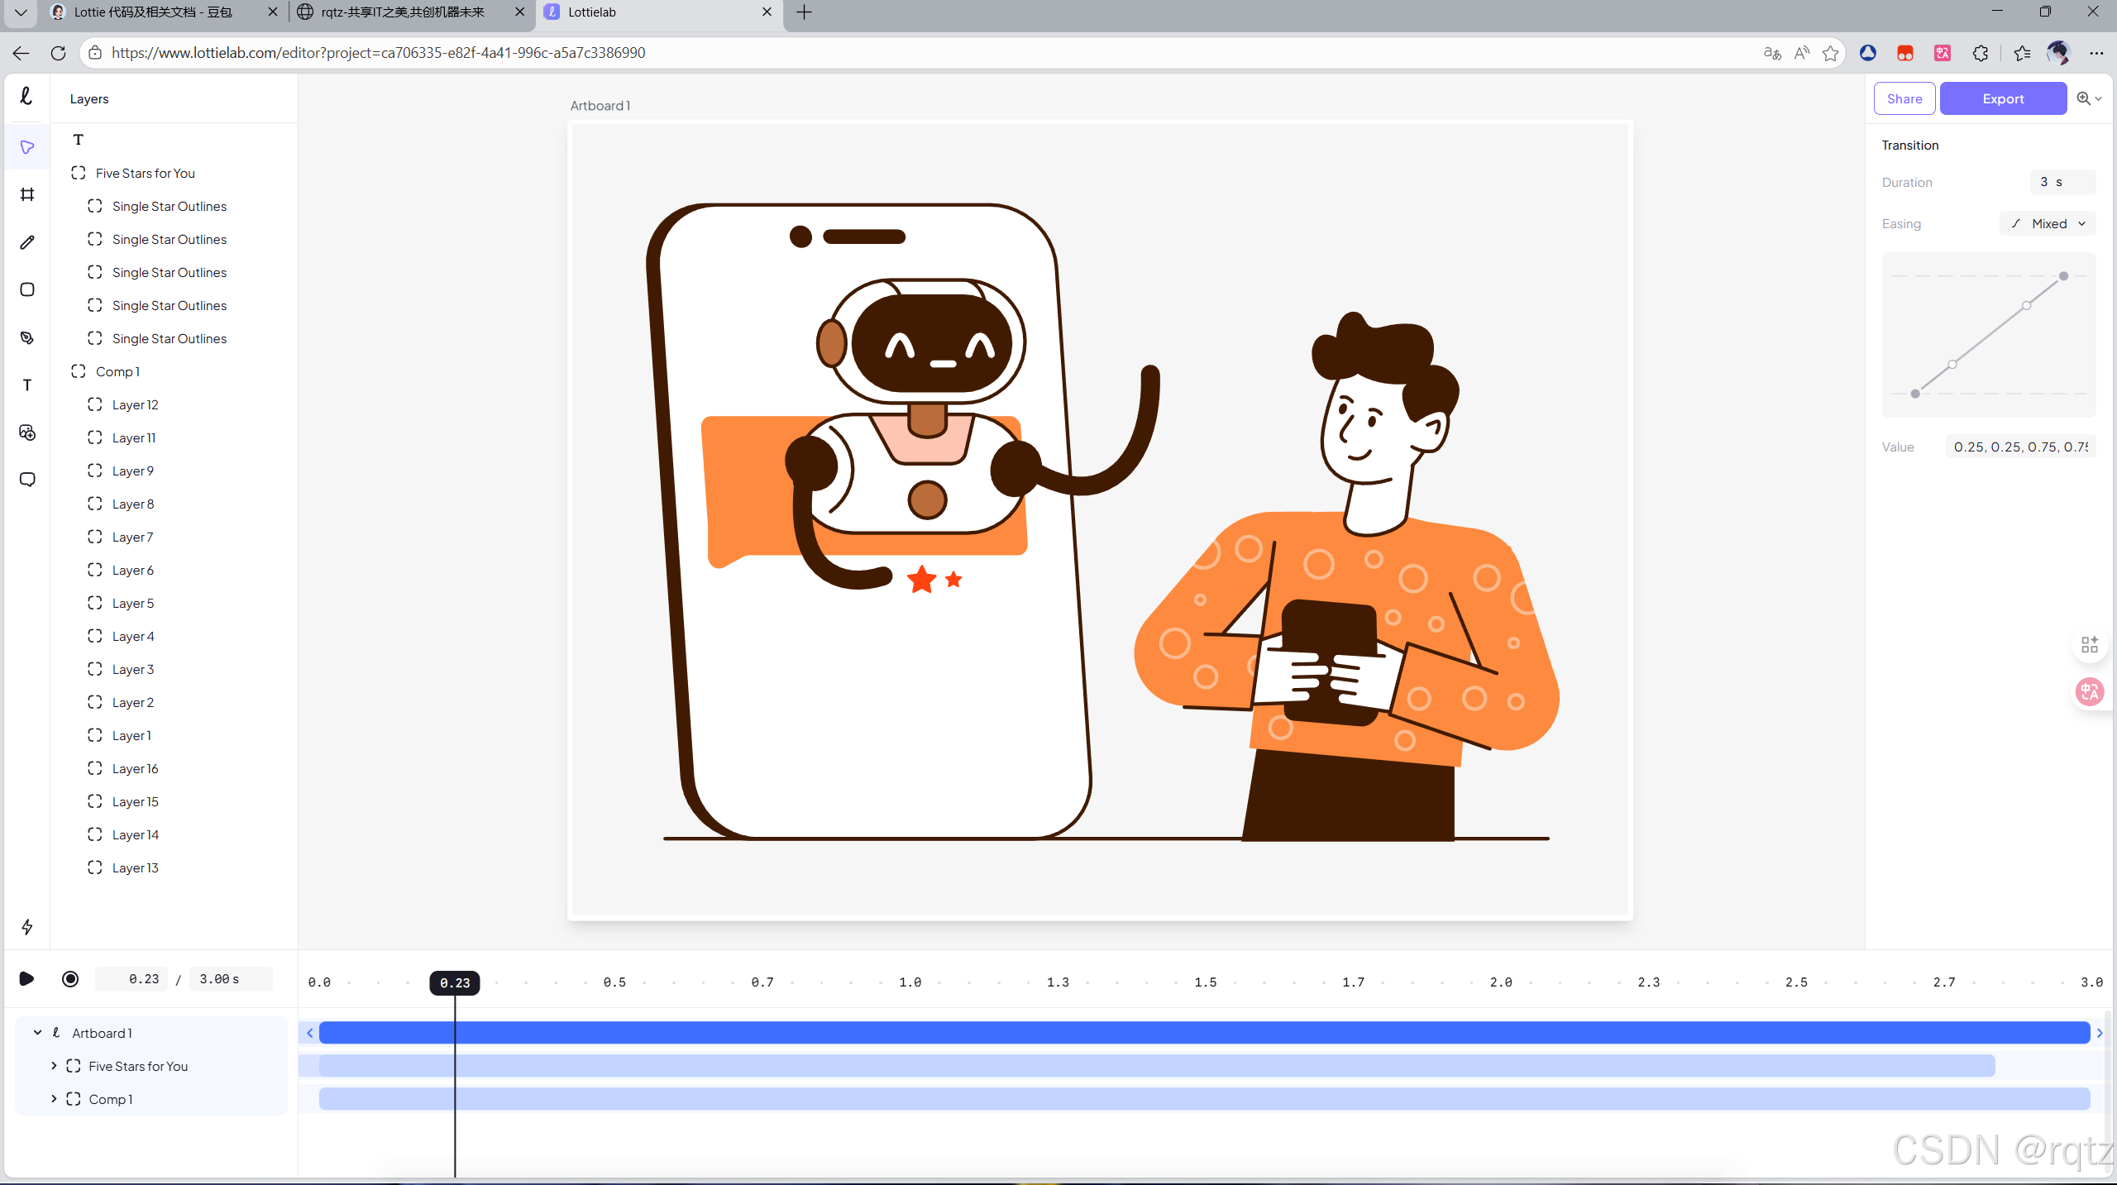The height and width of the screenshot is (1185, 2117).
Task: Expand Five Stars for You in timeline
Action: pos(54,1066)
